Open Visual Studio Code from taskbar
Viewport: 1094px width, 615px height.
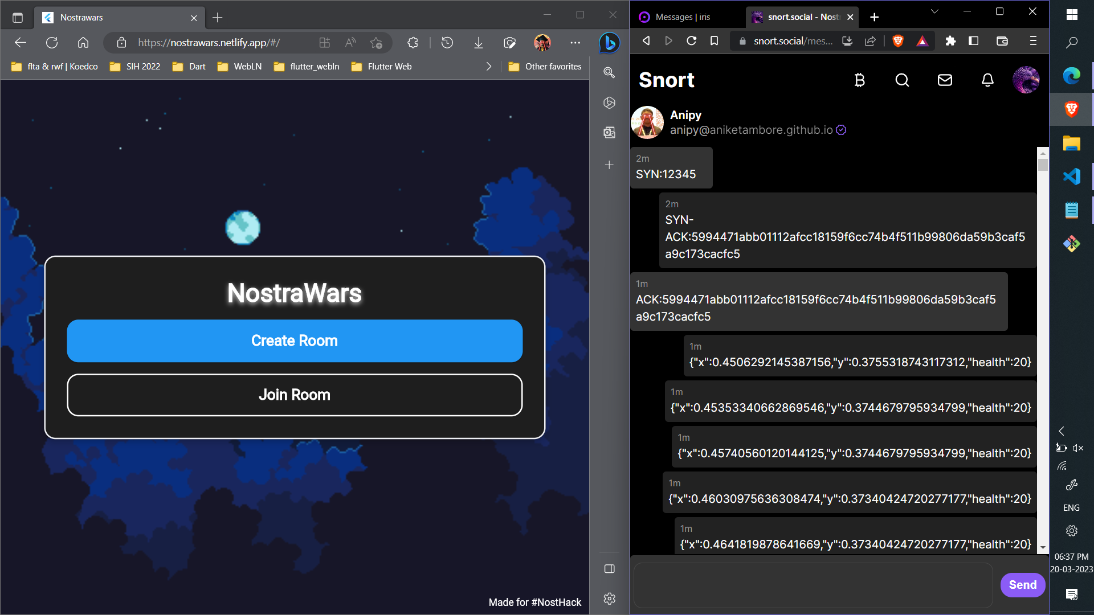pyautogui.click(x=1071, y=177)
